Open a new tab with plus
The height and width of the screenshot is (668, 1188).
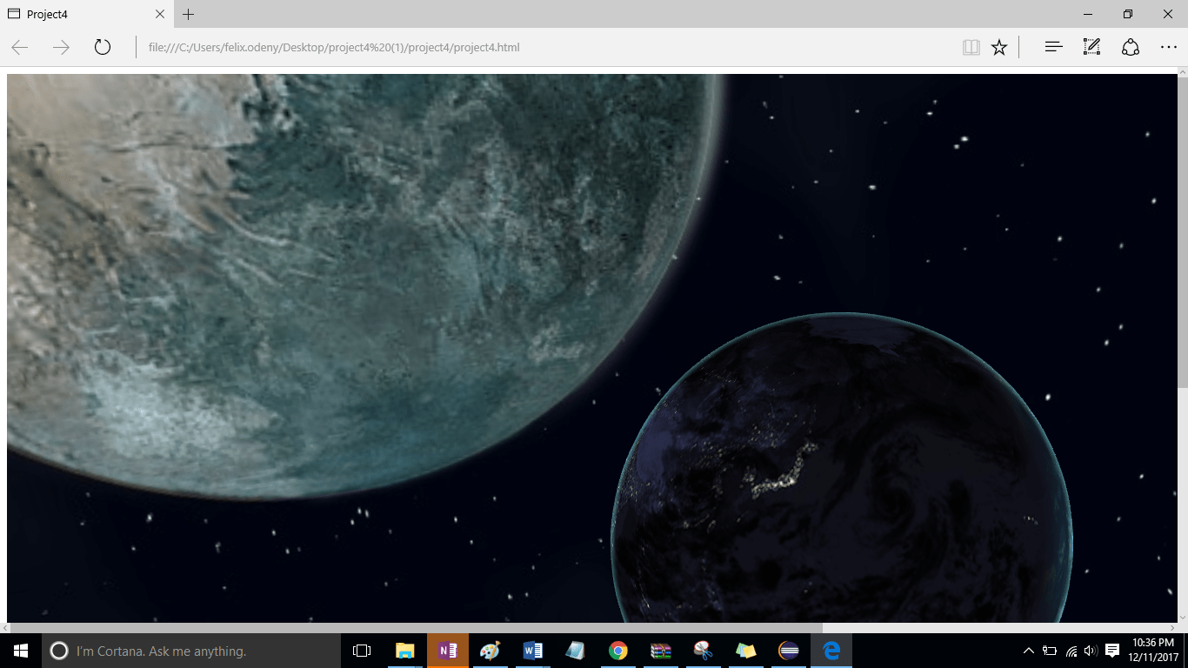(189, 14)
